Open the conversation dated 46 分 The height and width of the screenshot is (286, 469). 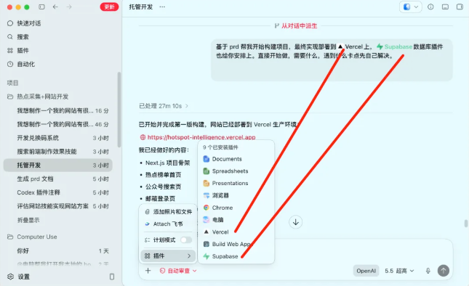coord(58,124)
